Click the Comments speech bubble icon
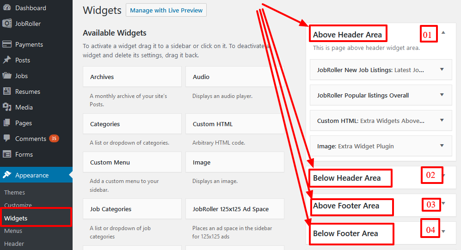This screenshot has width=461, height=250. point(7,138)
